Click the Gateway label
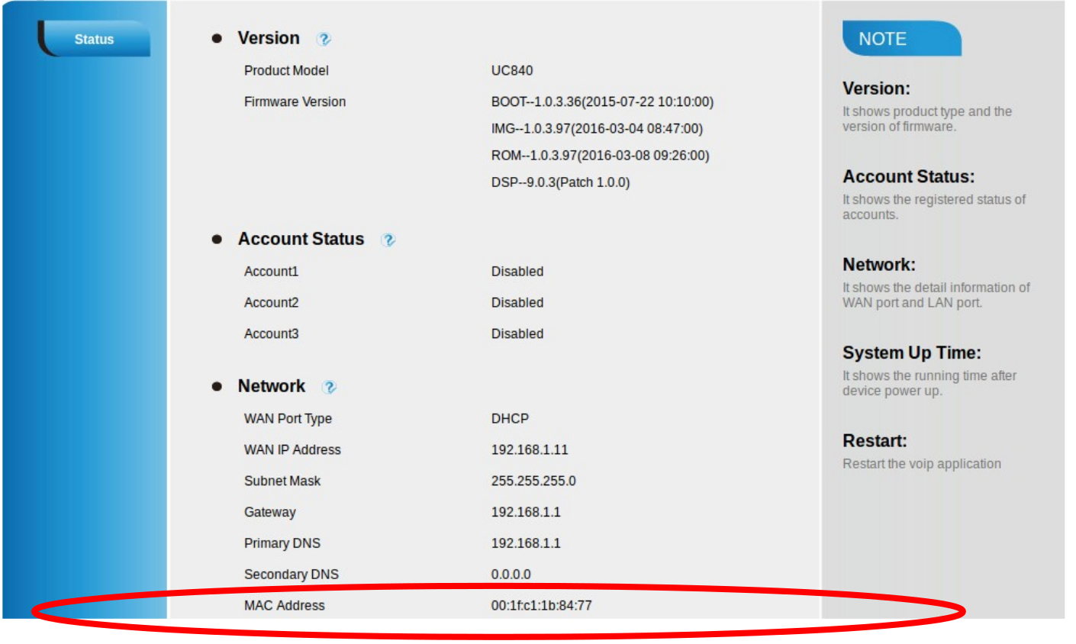 [269, 512]
